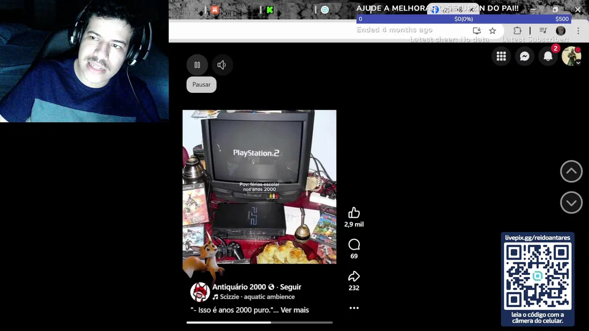Screen dimensions: 589x331
Task: Click the 2,9 mil likes count
Action: 354,224
